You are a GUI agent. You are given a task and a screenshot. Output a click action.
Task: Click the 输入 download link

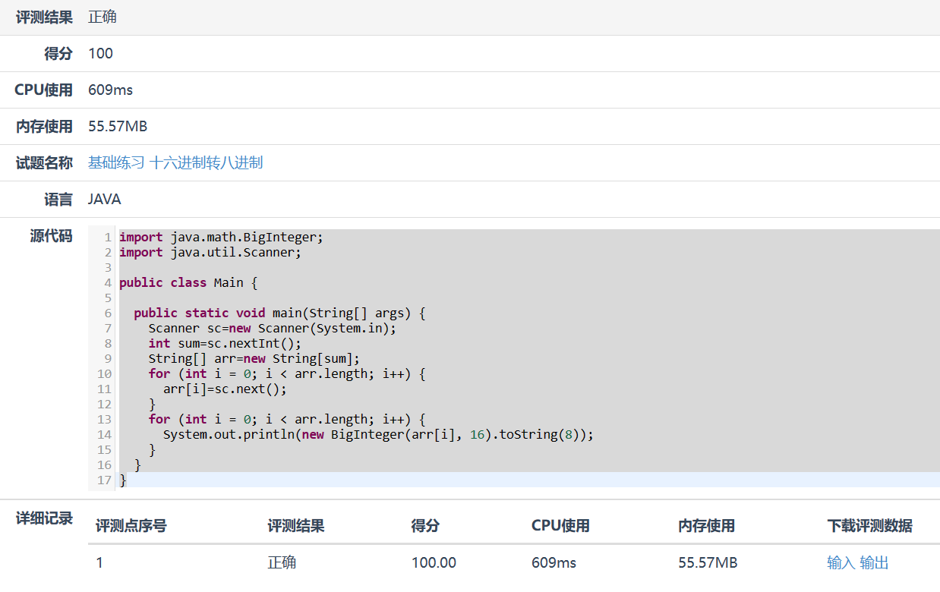click(841, 562)
